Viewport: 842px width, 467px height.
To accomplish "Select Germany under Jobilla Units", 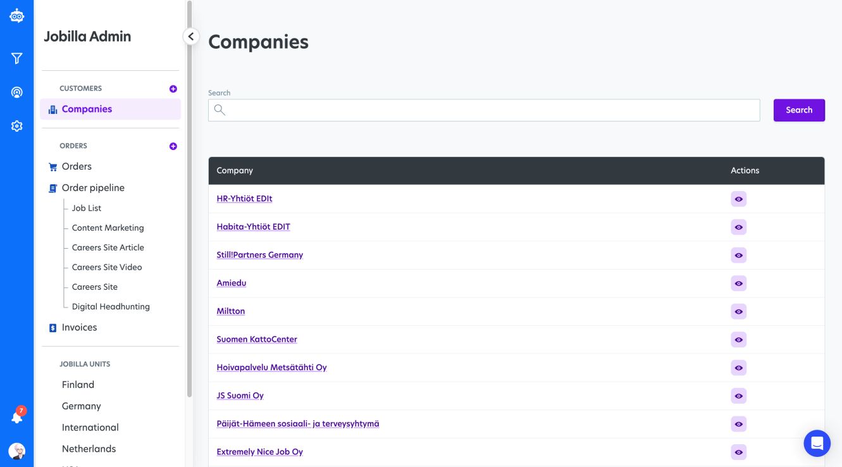I will coord(81,406).
